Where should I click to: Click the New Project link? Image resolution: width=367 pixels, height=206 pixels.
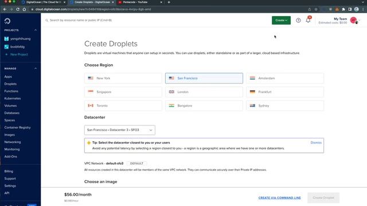point(19,54)
